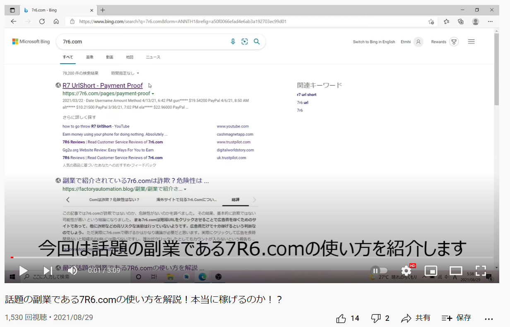510x327 pixels.
Task: Play the video with the play button
Action: [x=23, y=271]
